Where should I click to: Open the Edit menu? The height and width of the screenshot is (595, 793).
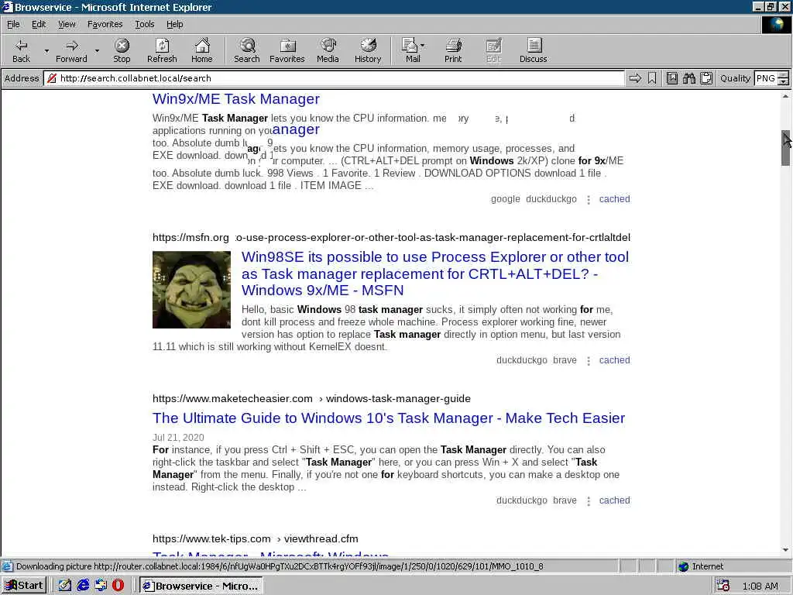tap(39, 24)
